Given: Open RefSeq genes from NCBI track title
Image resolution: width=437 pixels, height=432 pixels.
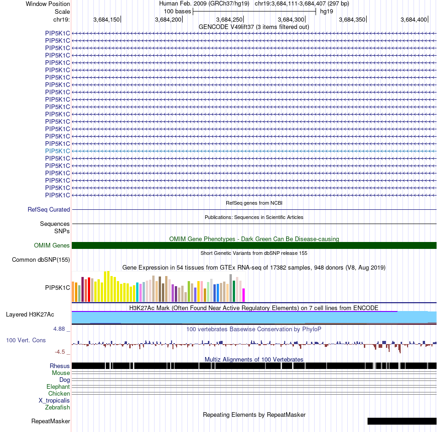Looking at the screenshot, I should 254,203.
